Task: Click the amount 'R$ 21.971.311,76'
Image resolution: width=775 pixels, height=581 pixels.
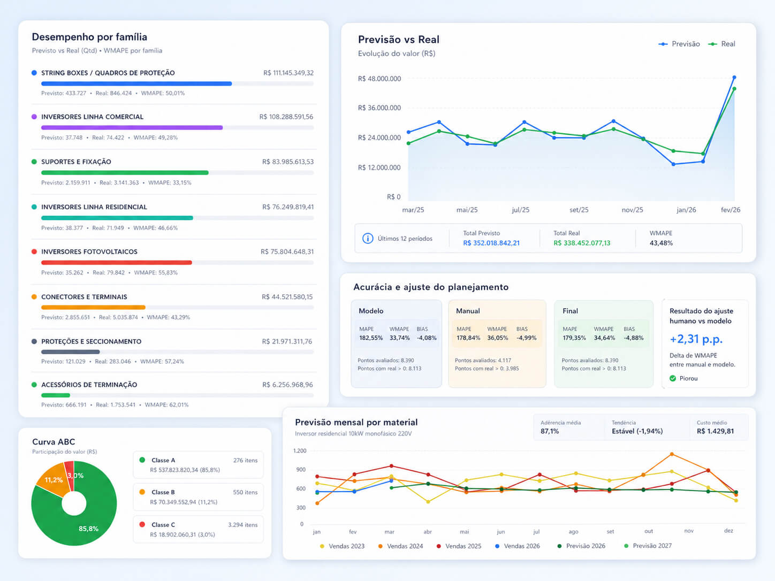Action: [287, 341]
